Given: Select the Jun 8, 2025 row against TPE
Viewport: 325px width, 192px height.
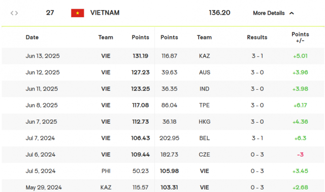Looking at the screenshot, I should point(163,105).
